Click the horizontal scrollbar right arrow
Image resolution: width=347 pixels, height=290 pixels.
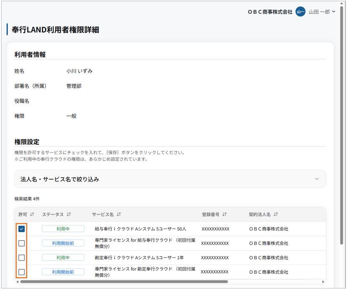[323, 282]
